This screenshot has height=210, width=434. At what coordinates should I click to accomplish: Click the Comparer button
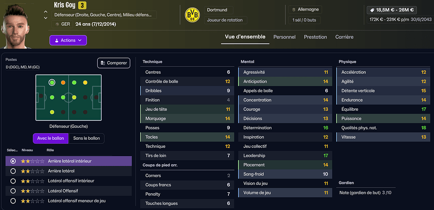[114, 63]
